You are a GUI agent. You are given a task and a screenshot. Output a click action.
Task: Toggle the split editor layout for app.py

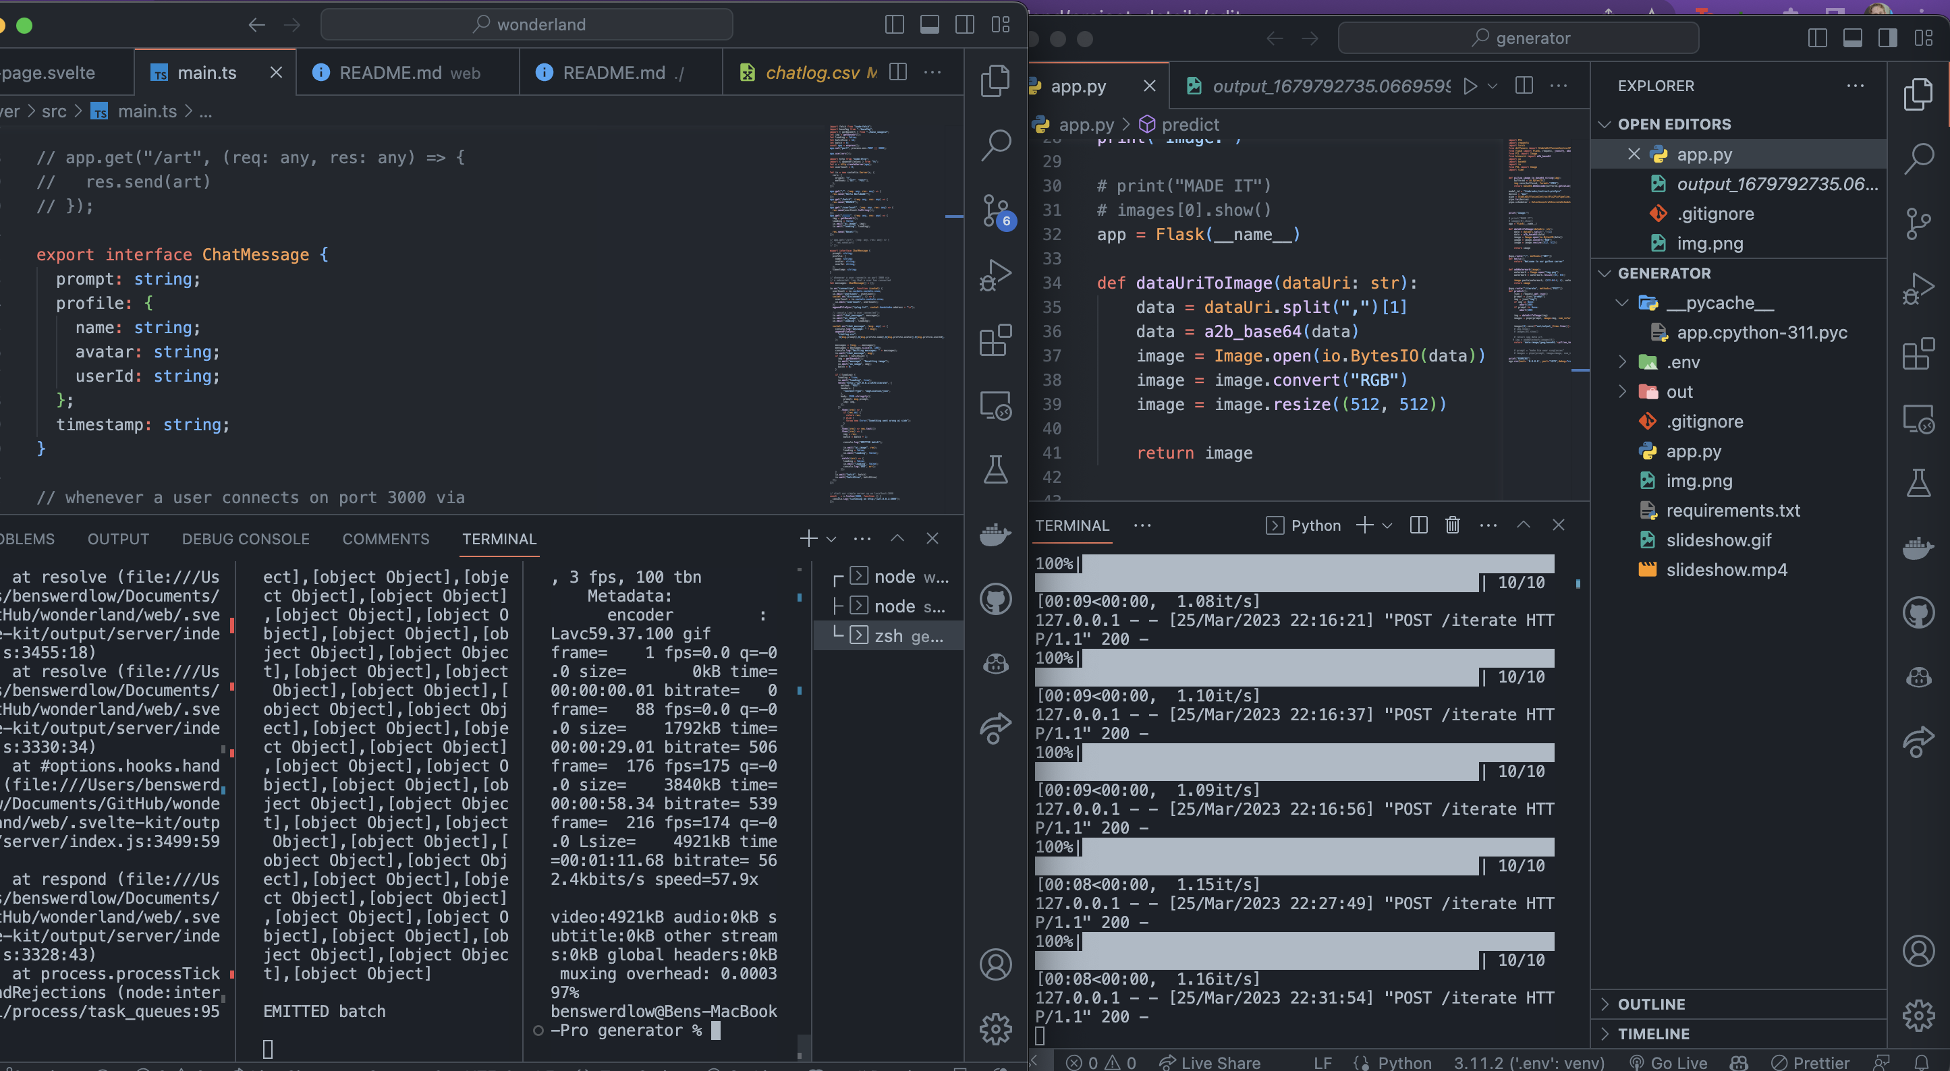(x=1522, y=86)
